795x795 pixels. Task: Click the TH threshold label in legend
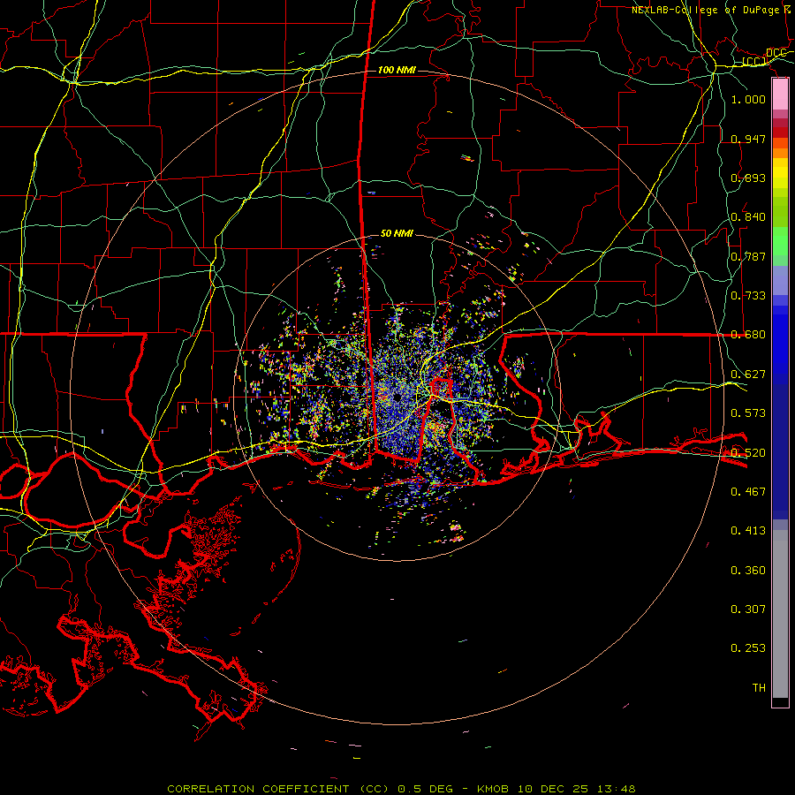click(759, 687)
